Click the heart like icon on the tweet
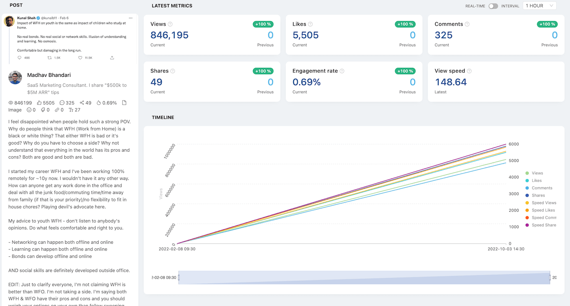The width and height of the screenshot is (570, 306). coord(81,58)
